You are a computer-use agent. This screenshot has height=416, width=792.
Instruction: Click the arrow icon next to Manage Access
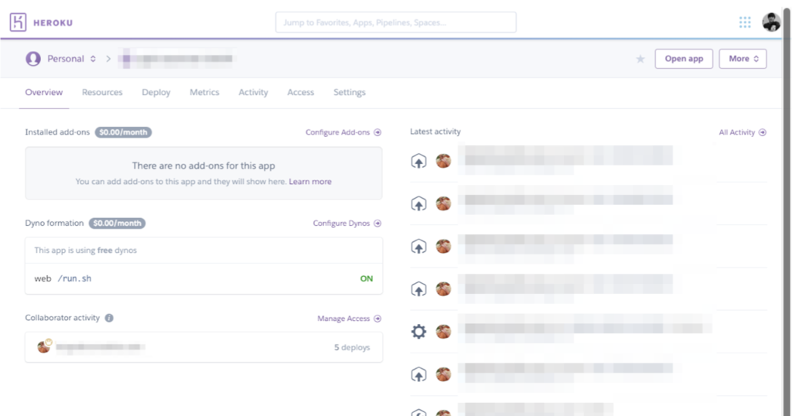click(377, 319)
